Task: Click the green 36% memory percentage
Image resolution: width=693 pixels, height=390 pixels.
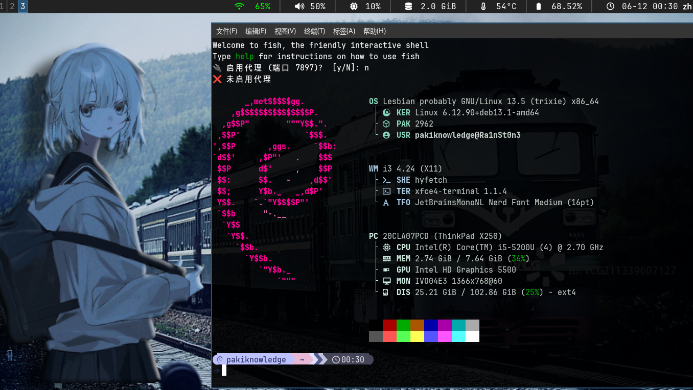Action: 518,259
